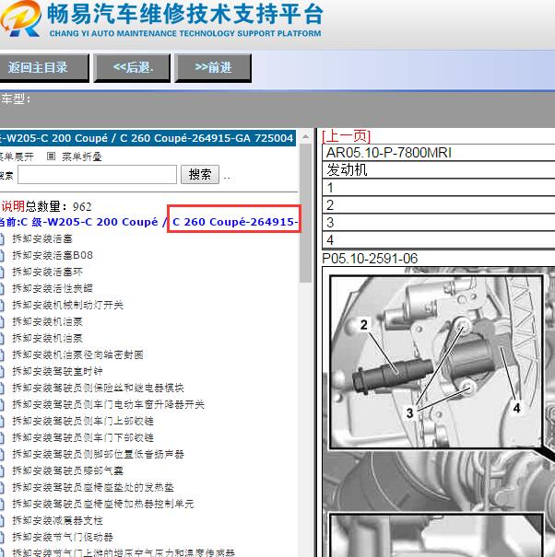Open 拆卸安装驾驶员侧车门上部铰链 document

pos(83,421)
